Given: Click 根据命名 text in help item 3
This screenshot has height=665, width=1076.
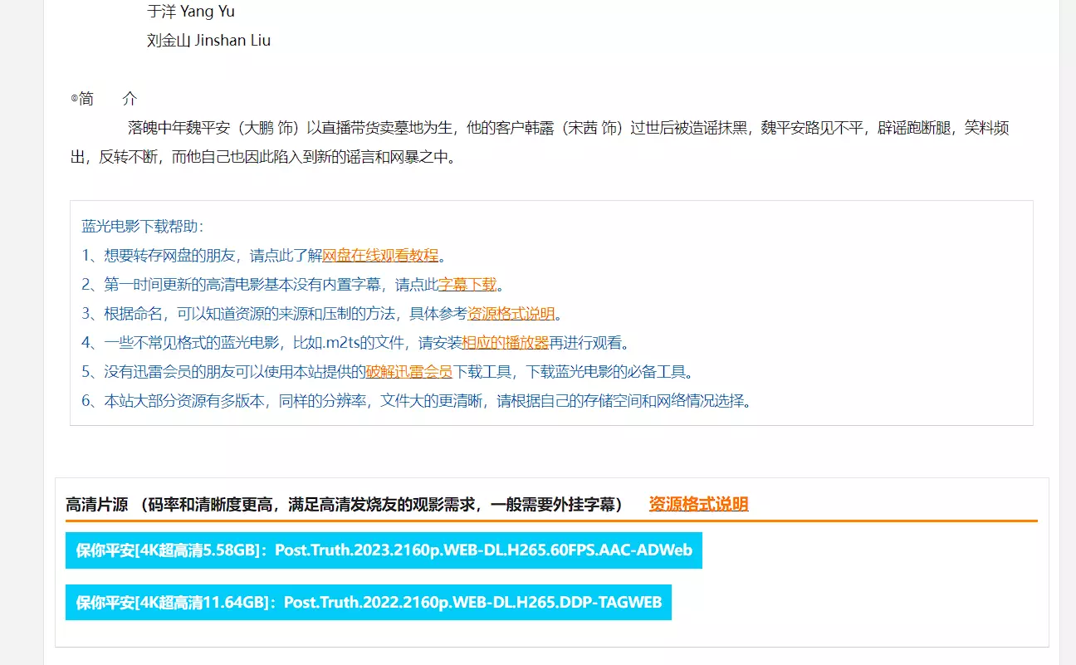Looking at the screenshot, I should coord(133,314).
